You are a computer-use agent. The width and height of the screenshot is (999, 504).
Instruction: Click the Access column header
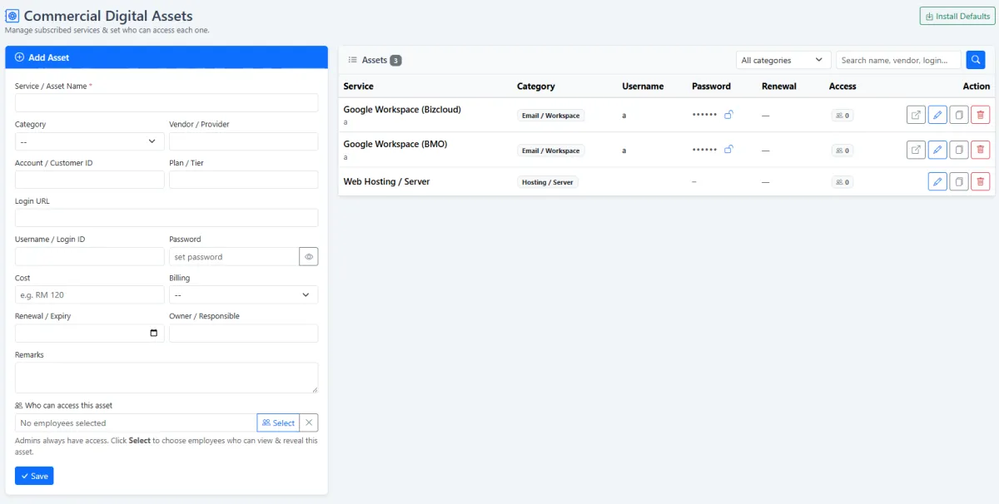[842, 86]
